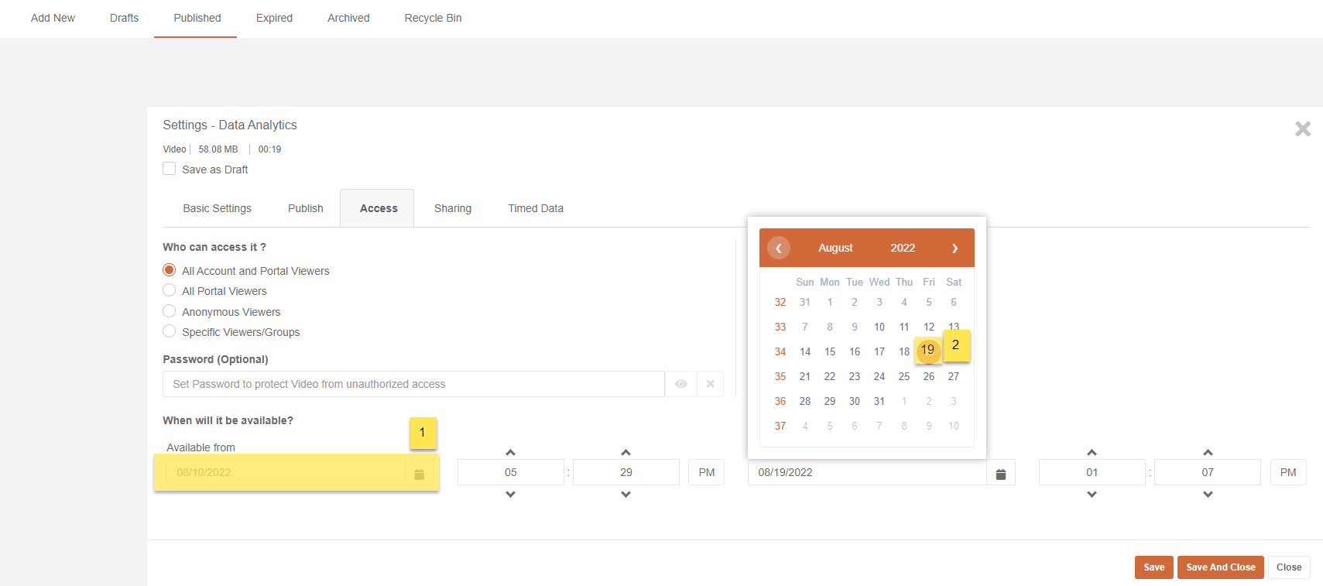The height and width of the screenshot is (586, 1323).
Task: Open the Available from calendar picker icon
Action: click(419, 474)
